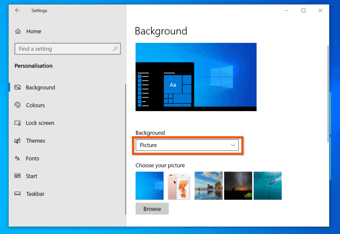Focus the Find a setting search box
Viewport: 340px width, 234px height.
coord(68,49)
